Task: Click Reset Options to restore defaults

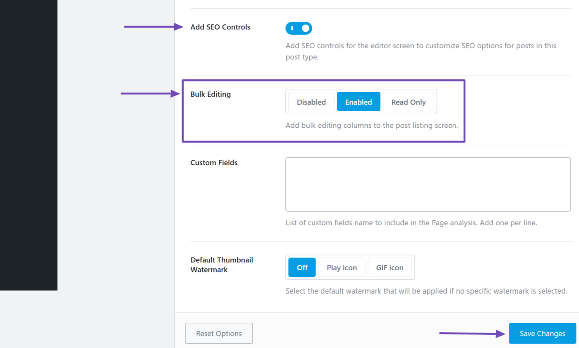Action: coord(219,333)
